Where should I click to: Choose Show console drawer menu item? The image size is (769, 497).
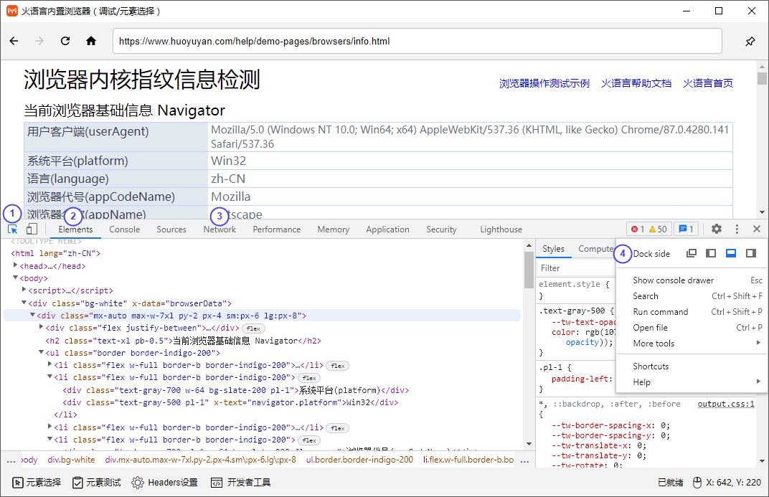692,280
